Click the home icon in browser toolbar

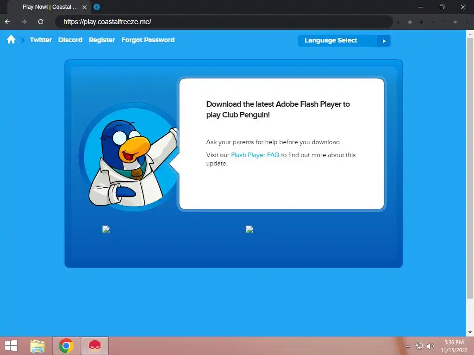point(410,22)
